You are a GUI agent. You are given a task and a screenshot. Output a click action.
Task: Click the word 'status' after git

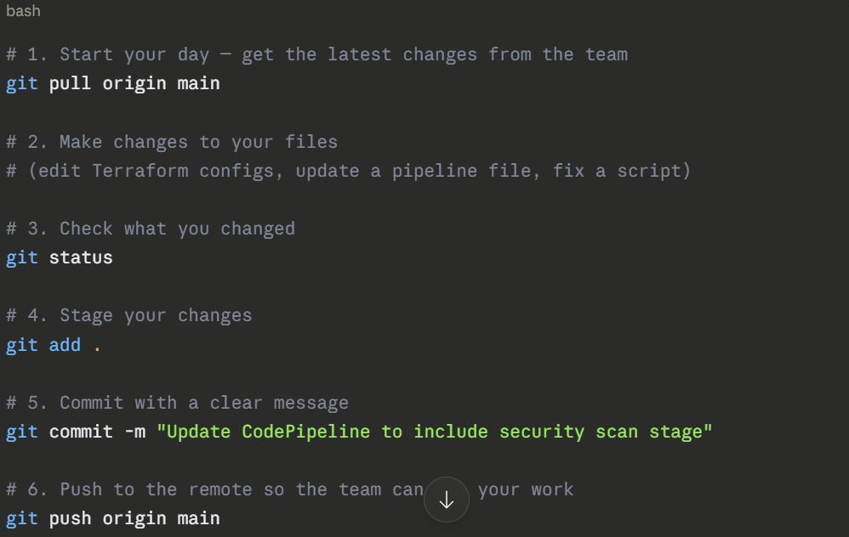pos(81,257)
